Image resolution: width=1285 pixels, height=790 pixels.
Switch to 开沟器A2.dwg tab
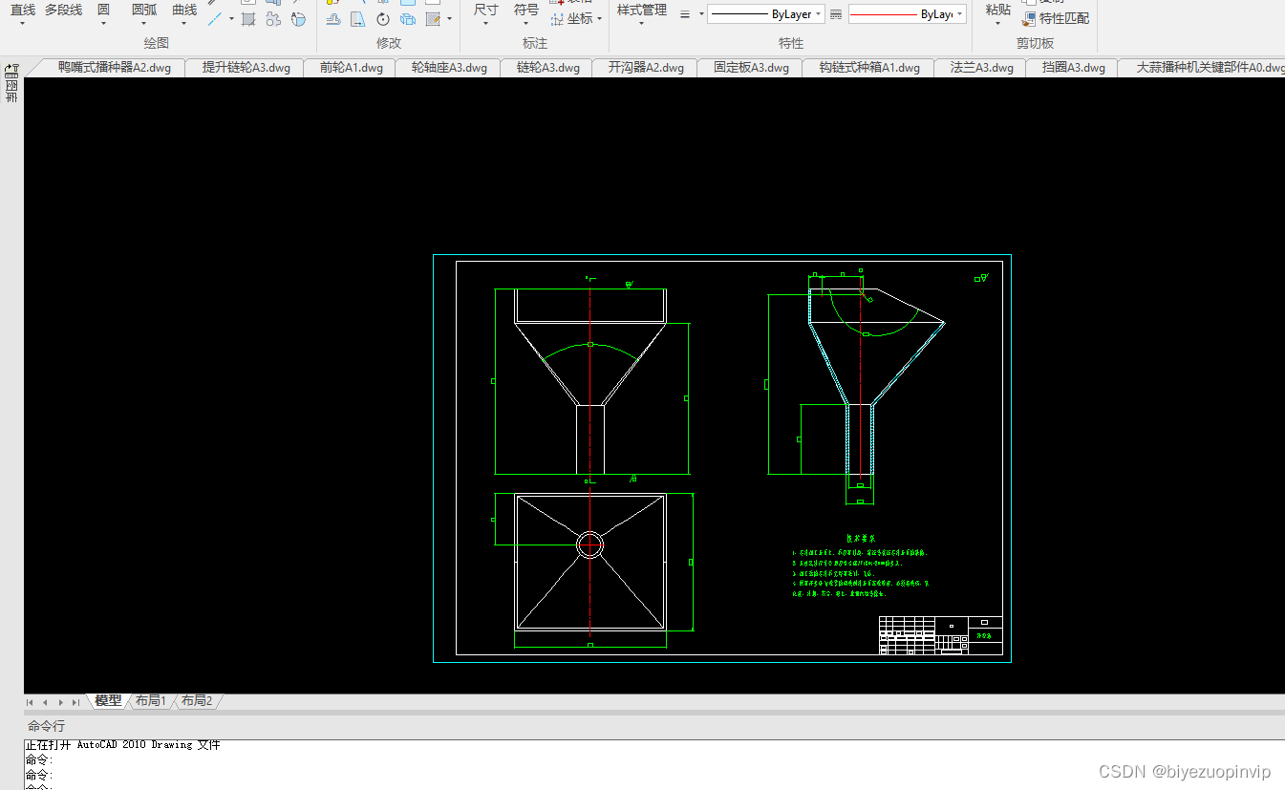(646, 68)
